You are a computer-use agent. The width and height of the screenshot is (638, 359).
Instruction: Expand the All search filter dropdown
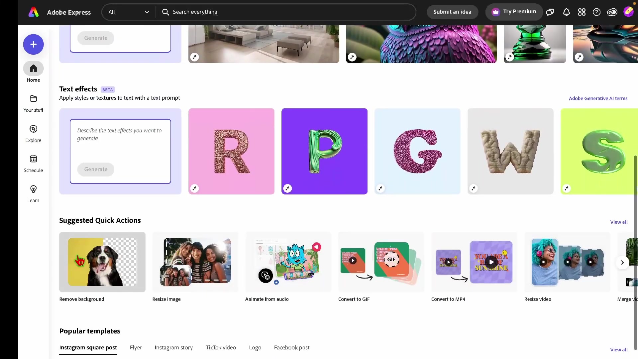(x=129, y=12)
